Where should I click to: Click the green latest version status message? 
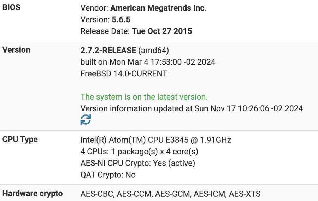(x=144, y=97)
